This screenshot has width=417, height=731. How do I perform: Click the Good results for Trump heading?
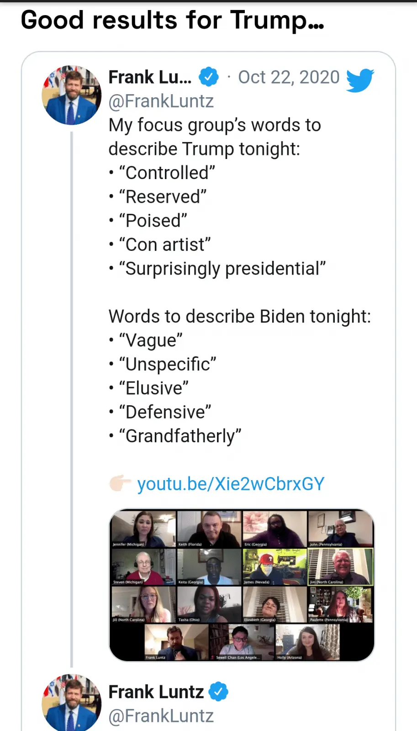(x=173, y=21)
